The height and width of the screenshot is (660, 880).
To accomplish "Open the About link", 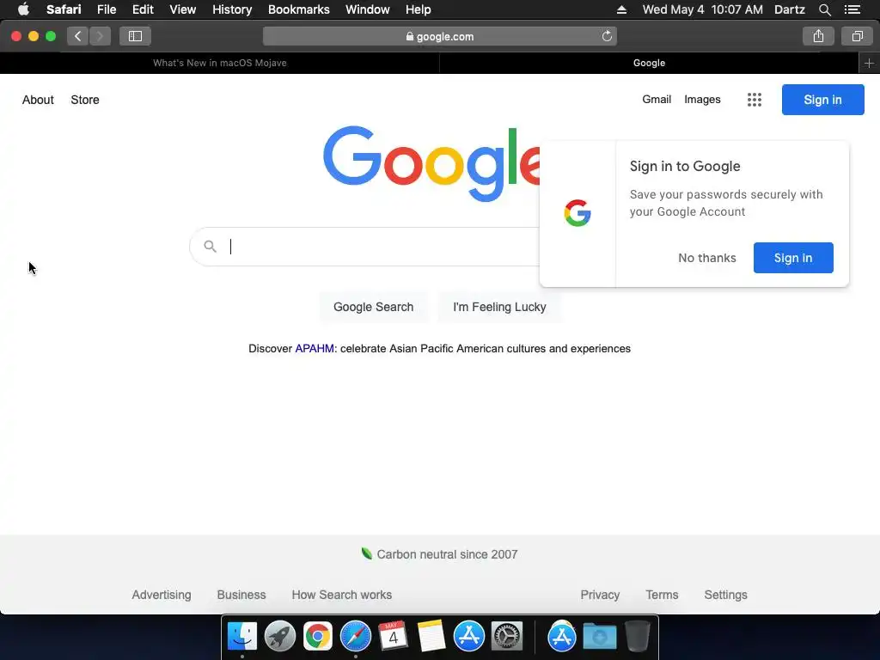I will (38, 100).
